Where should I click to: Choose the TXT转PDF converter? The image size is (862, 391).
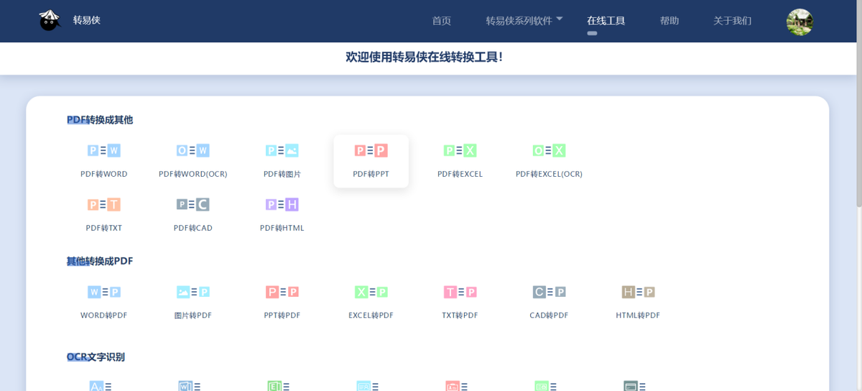point(460,303)
